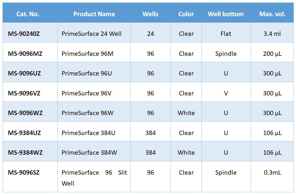Click the Max. vol. column header
Image resolution: width=296 pixels, height=194 pixels.
tap(272, 14)
